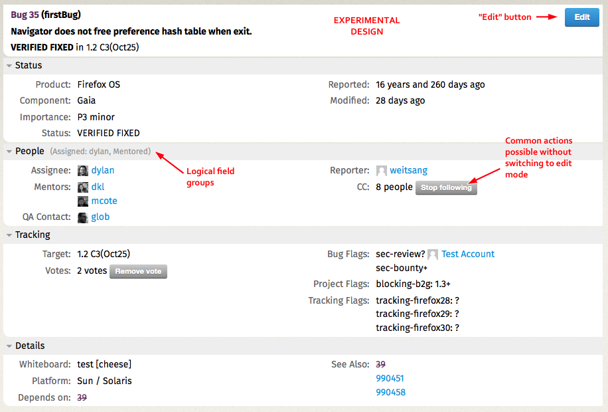Click dkl's avatar icon under Mentors
Viewport: 608px width, 412px height.
click(x=82, y=187)
